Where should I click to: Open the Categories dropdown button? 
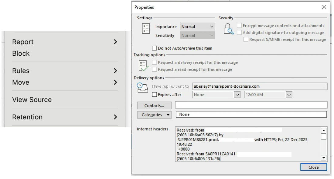155,115
